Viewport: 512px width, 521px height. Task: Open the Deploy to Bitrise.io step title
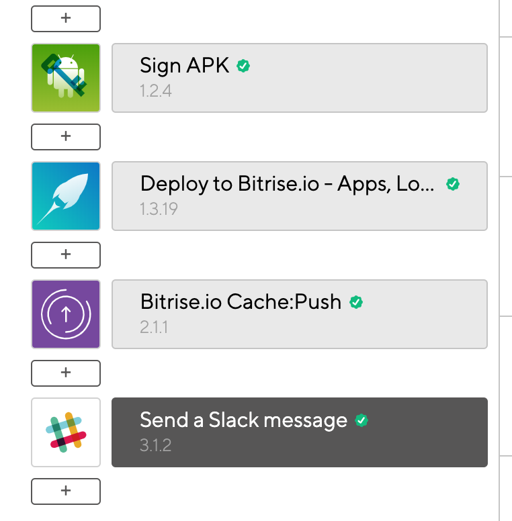(x=288, y=184)
